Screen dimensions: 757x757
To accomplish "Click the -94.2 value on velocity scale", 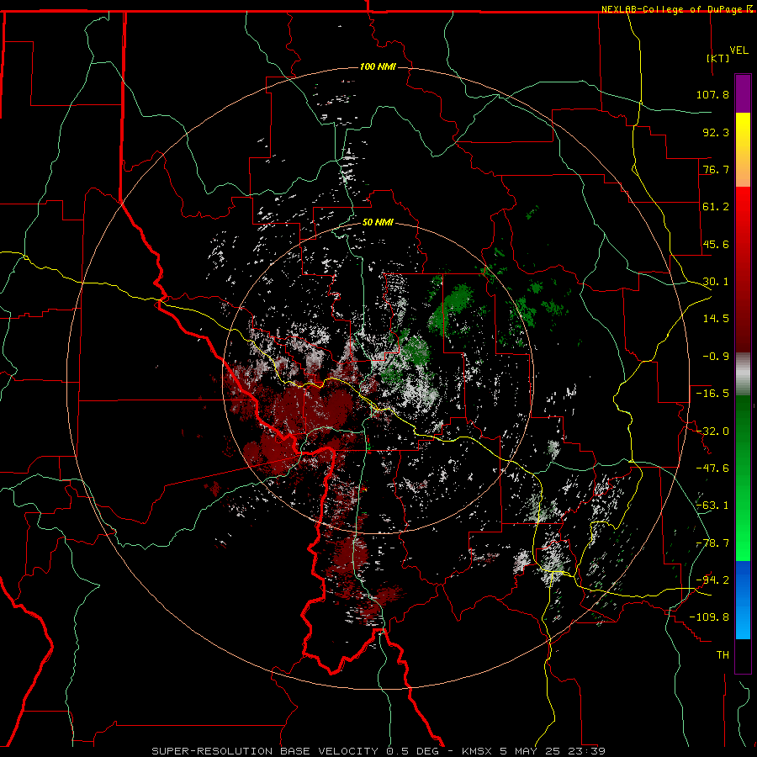I will 712,580.
